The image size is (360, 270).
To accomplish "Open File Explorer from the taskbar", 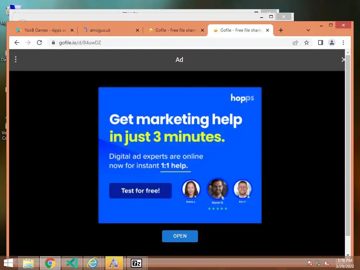I will pyautogui.click(x=28, y=263).
